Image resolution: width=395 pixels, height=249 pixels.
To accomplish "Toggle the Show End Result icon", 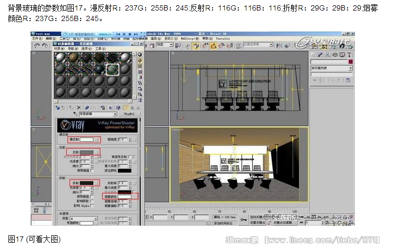I will [x=126, y=108].
